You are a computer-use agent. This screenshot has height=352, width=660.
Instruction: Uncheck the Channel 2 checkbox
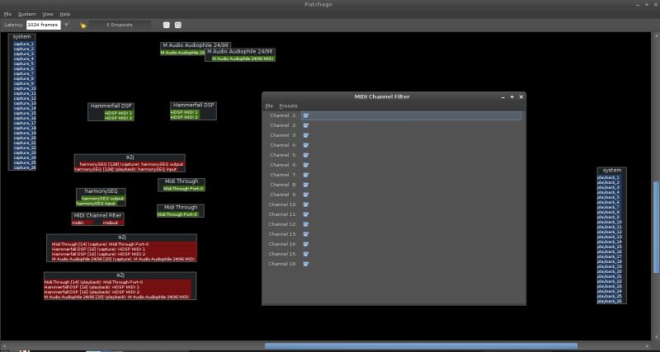(306, 125)
